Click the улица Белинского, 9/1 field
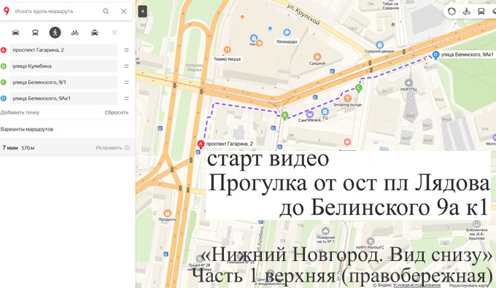 coord(63,82)
